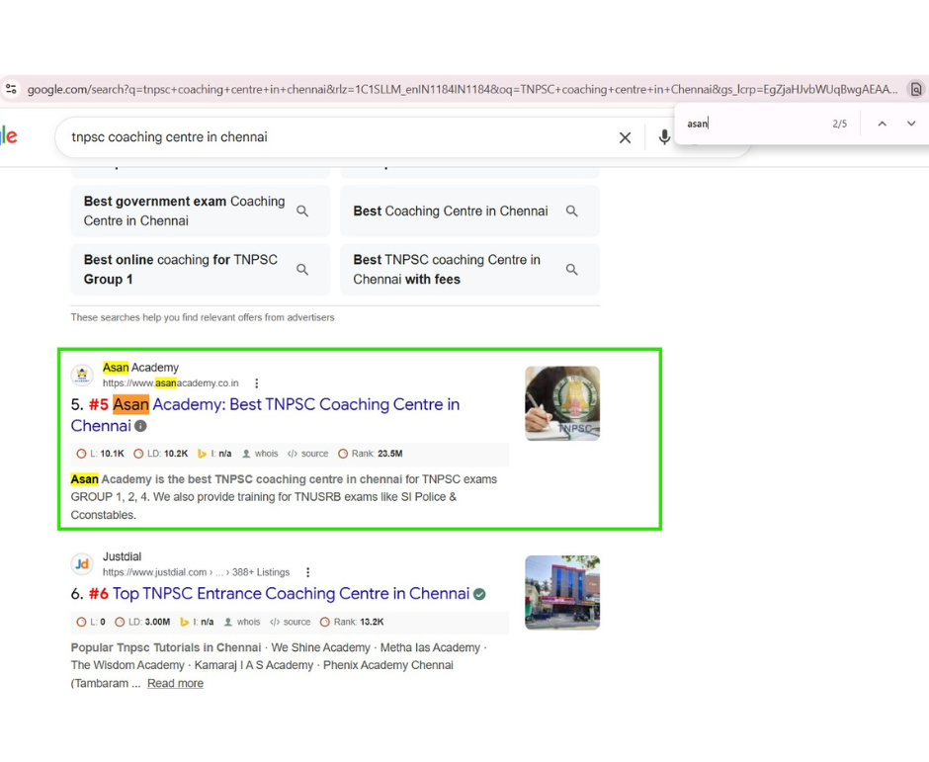
Task: Open Asan Academy result options menu
Action: tap(257, 383)
